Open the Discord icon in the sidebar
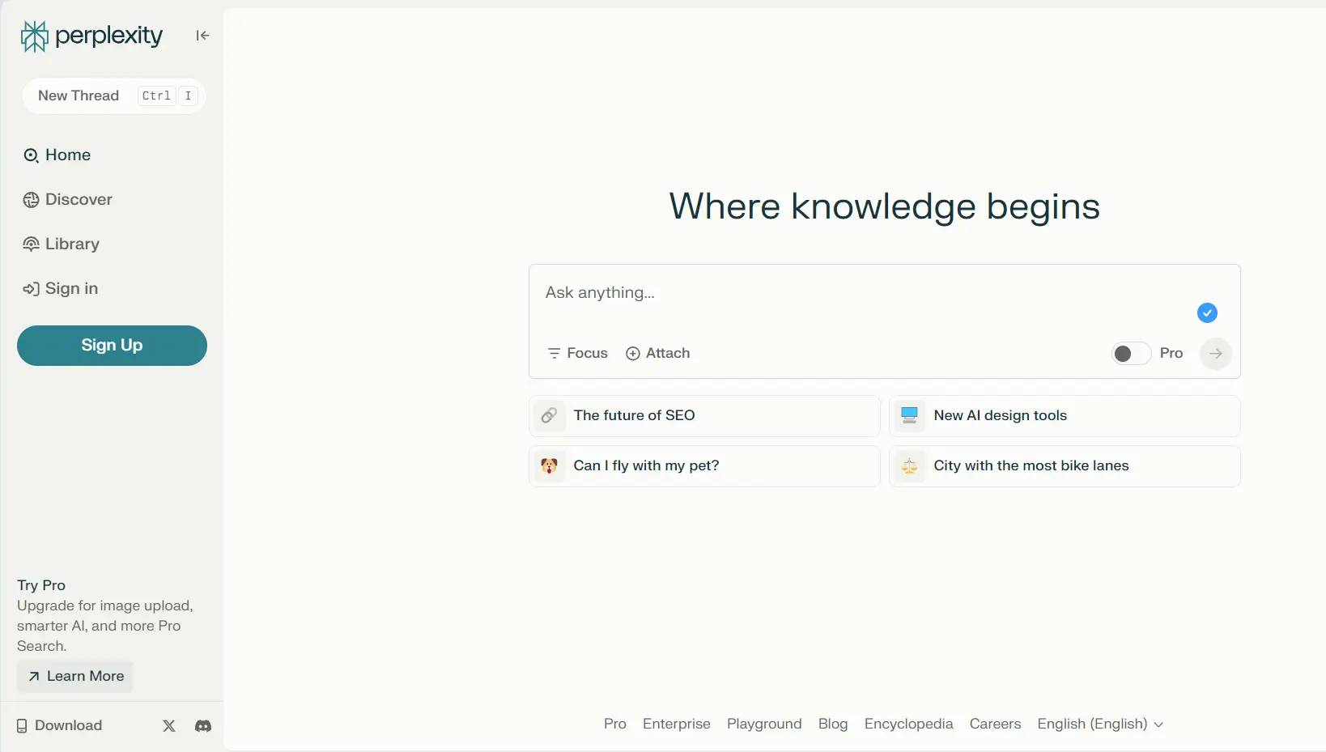 pos(203,726)
